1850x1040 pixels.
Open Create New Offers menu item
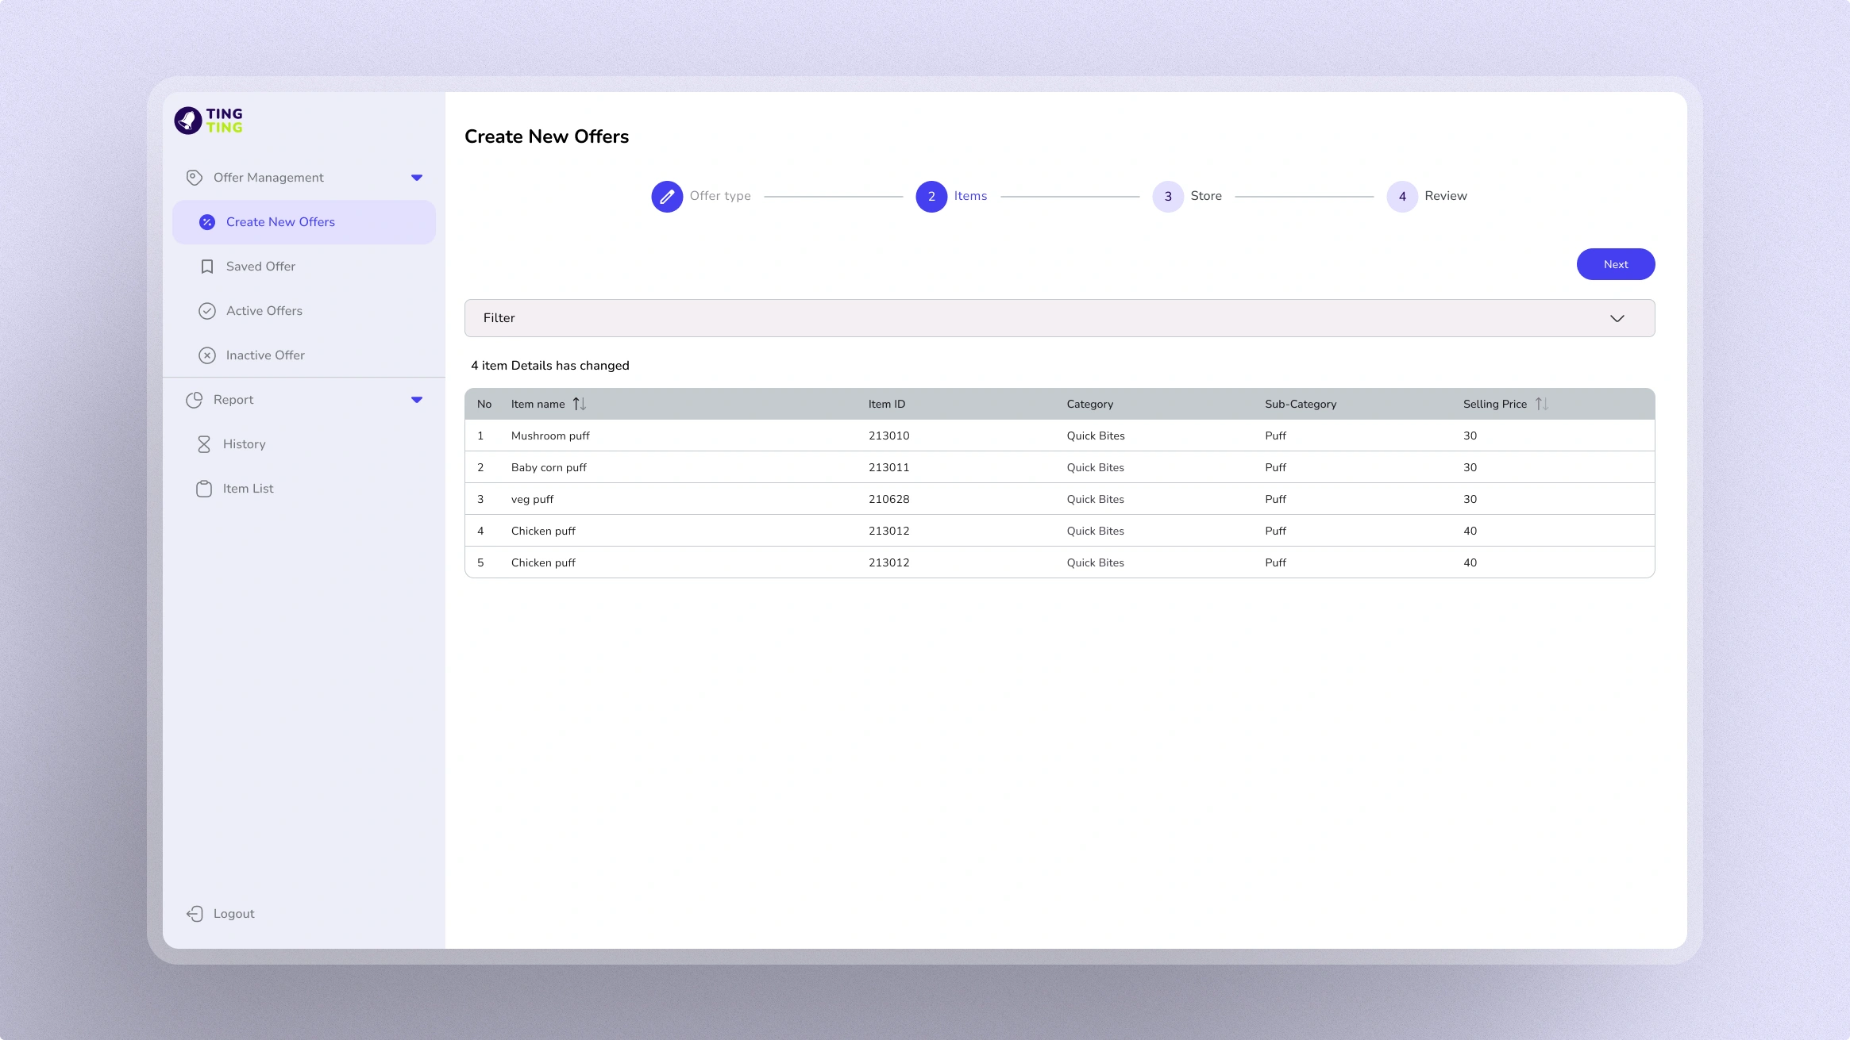click(x=304, y=222)
